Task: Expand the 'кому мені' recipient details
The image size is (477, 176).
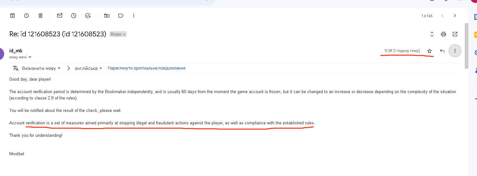Action: coord(30,57)
